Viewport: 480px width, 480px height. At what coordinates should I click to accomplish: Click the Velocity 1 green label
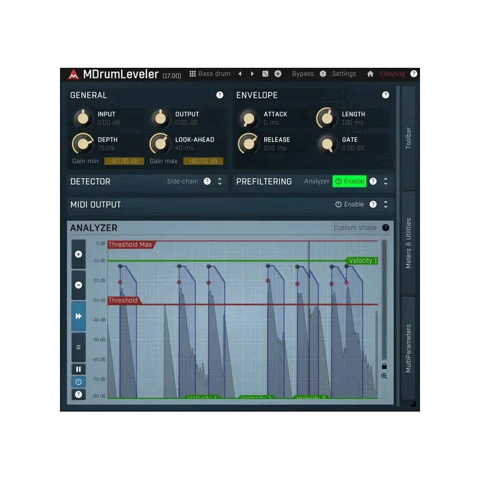point(362,260)
